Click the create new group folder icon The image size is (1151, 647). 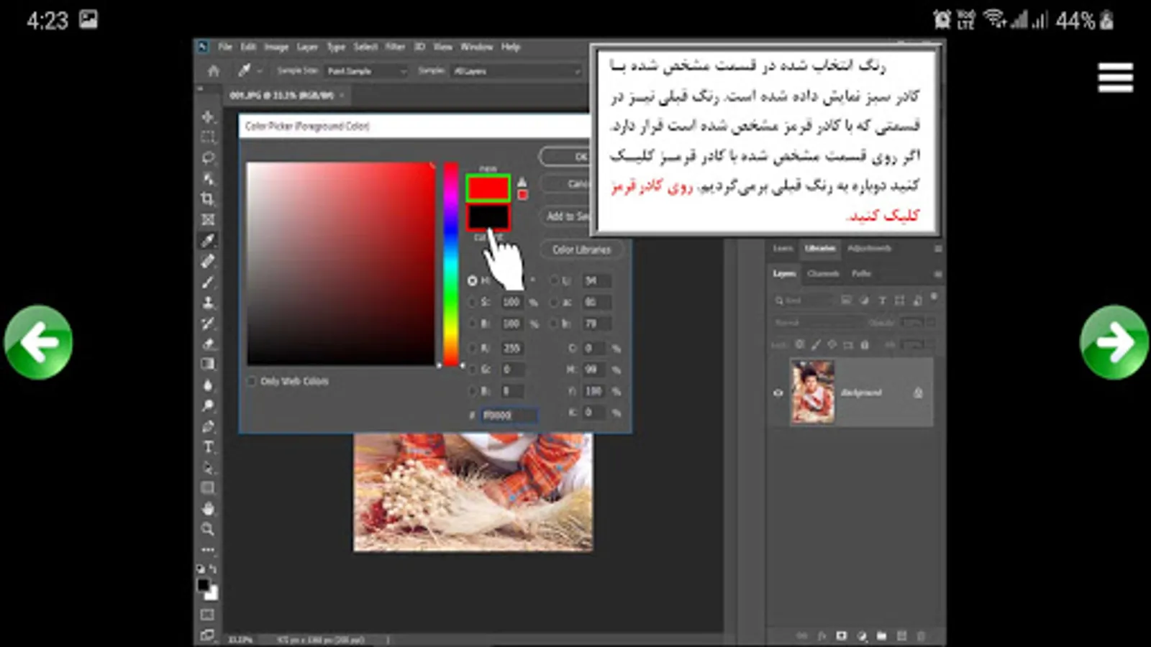click(x=881, y=636)
